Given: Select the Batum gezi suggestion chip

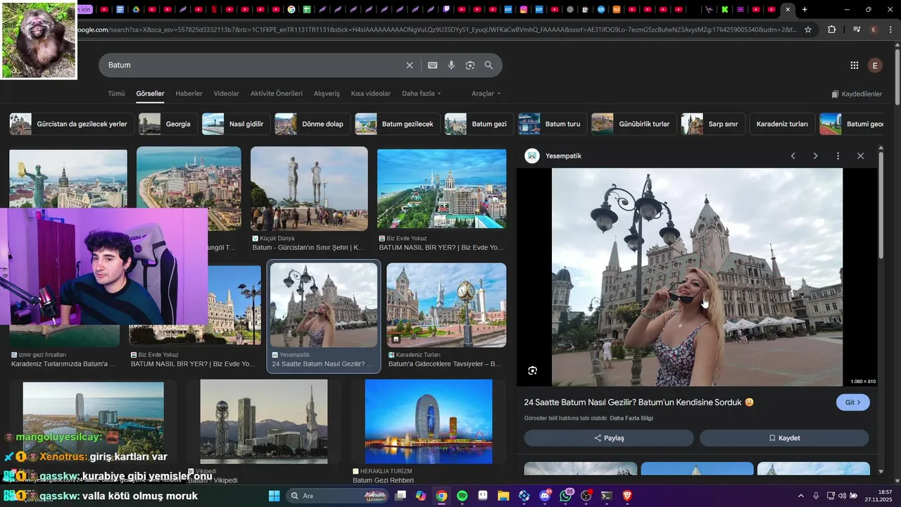Looking at the screenshot, I should (478, 124).
